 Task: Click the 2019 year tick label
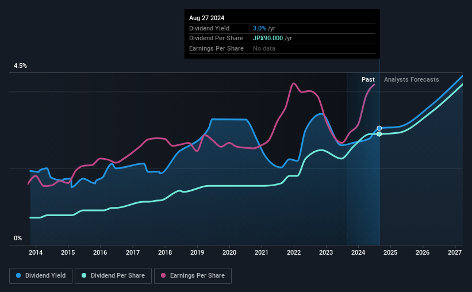tap(197, 252)
